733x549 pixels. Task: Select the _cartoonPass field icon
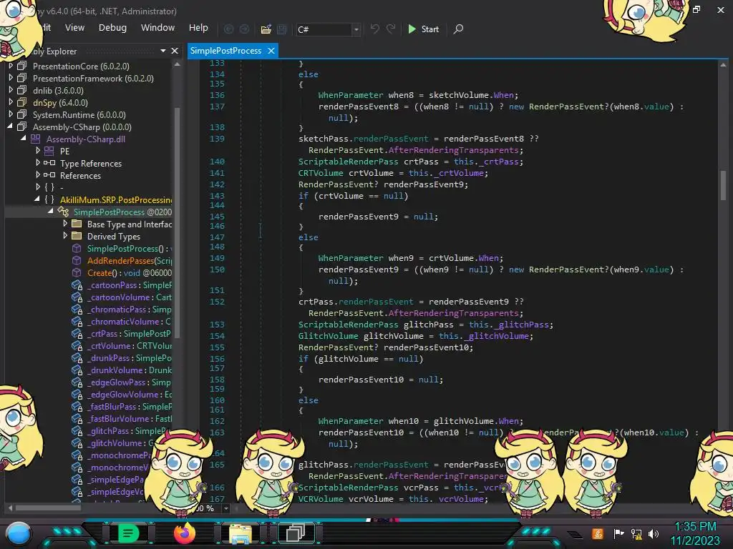[77, 285]
